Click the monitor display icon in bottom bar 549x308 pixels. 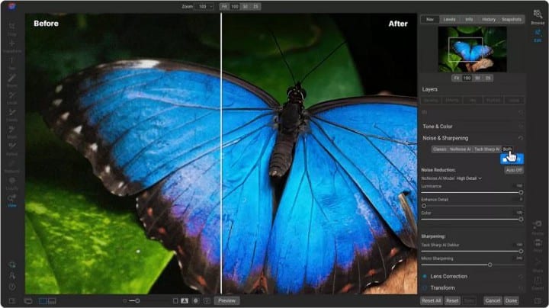(28, 300)
